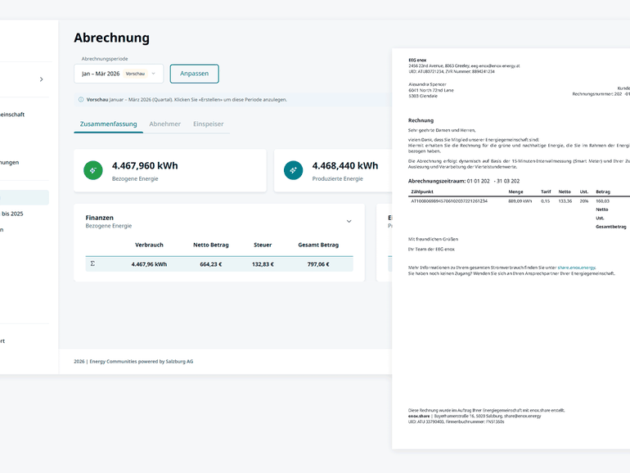The image size is (630, 473).
Task: Switch to the Zusammenfassung tab
Action: click(x=108, y=124)
